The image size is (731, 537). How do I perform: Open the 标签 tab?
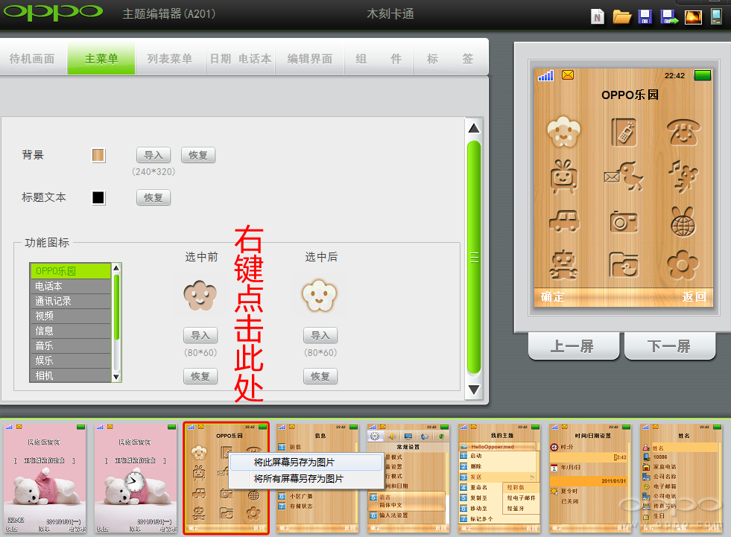[450, 59]
